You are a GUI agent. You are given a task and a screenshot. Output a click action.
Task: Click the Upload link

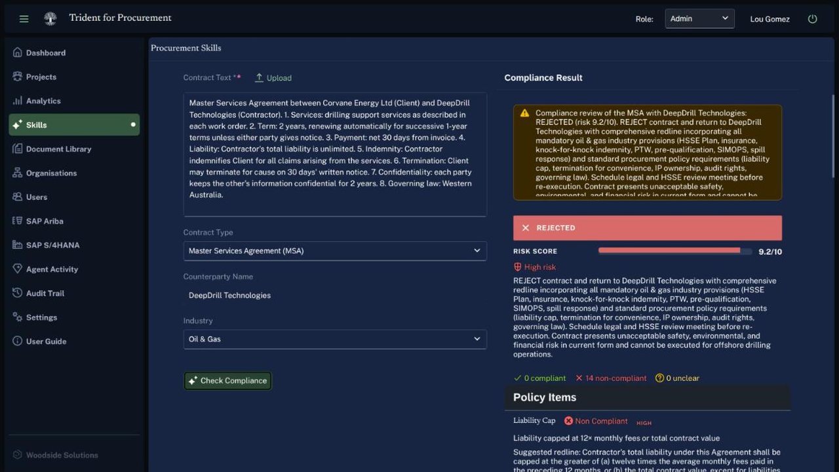273,78
